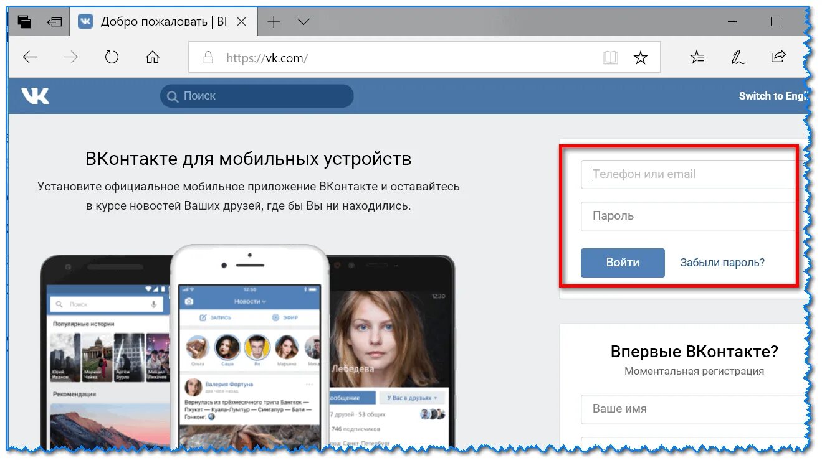Viewport: 822px width, 463px height.
Task: Click ВКонтакте для мобильных устройств heading
Action: (248, 159)
